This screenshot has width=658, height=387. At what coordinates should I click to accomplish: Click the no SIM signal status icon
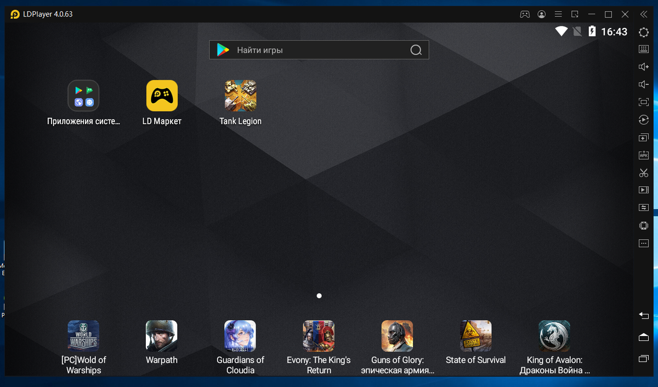(x=577, y=31)
